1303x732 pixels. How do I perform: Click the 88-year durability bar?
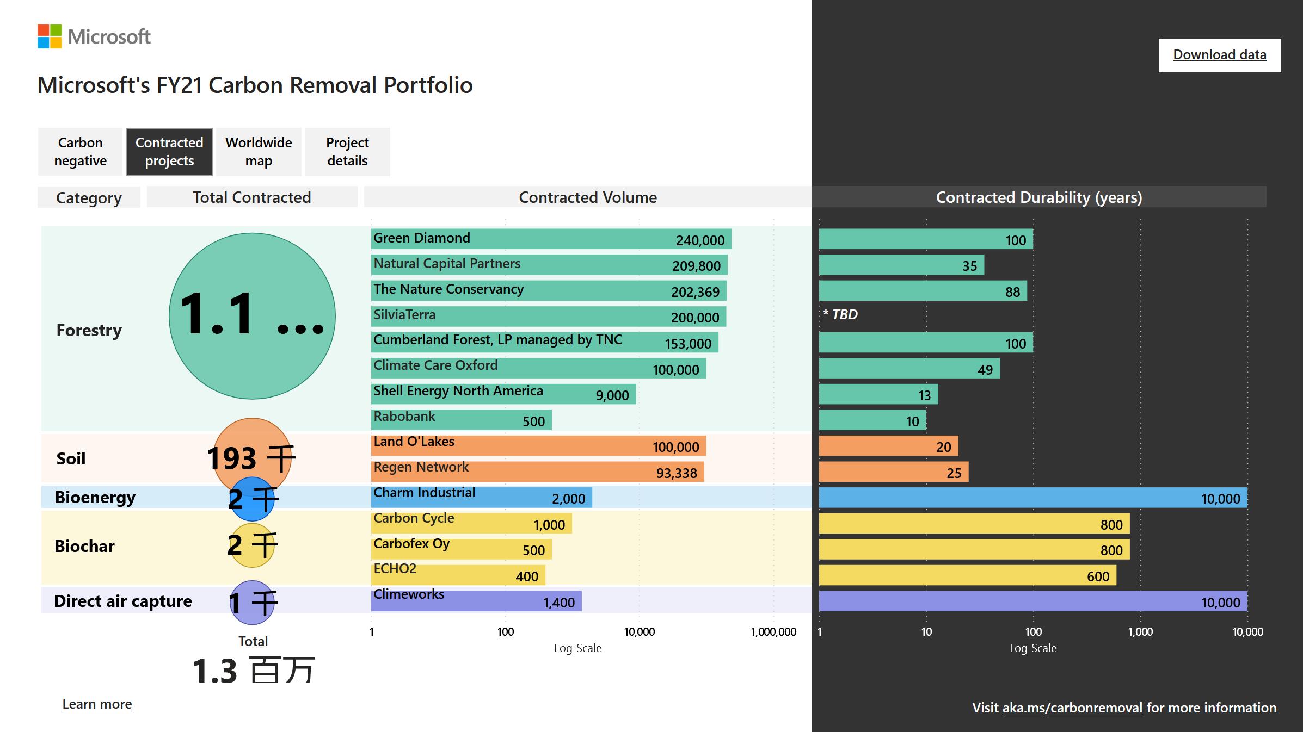click(923, 291)
